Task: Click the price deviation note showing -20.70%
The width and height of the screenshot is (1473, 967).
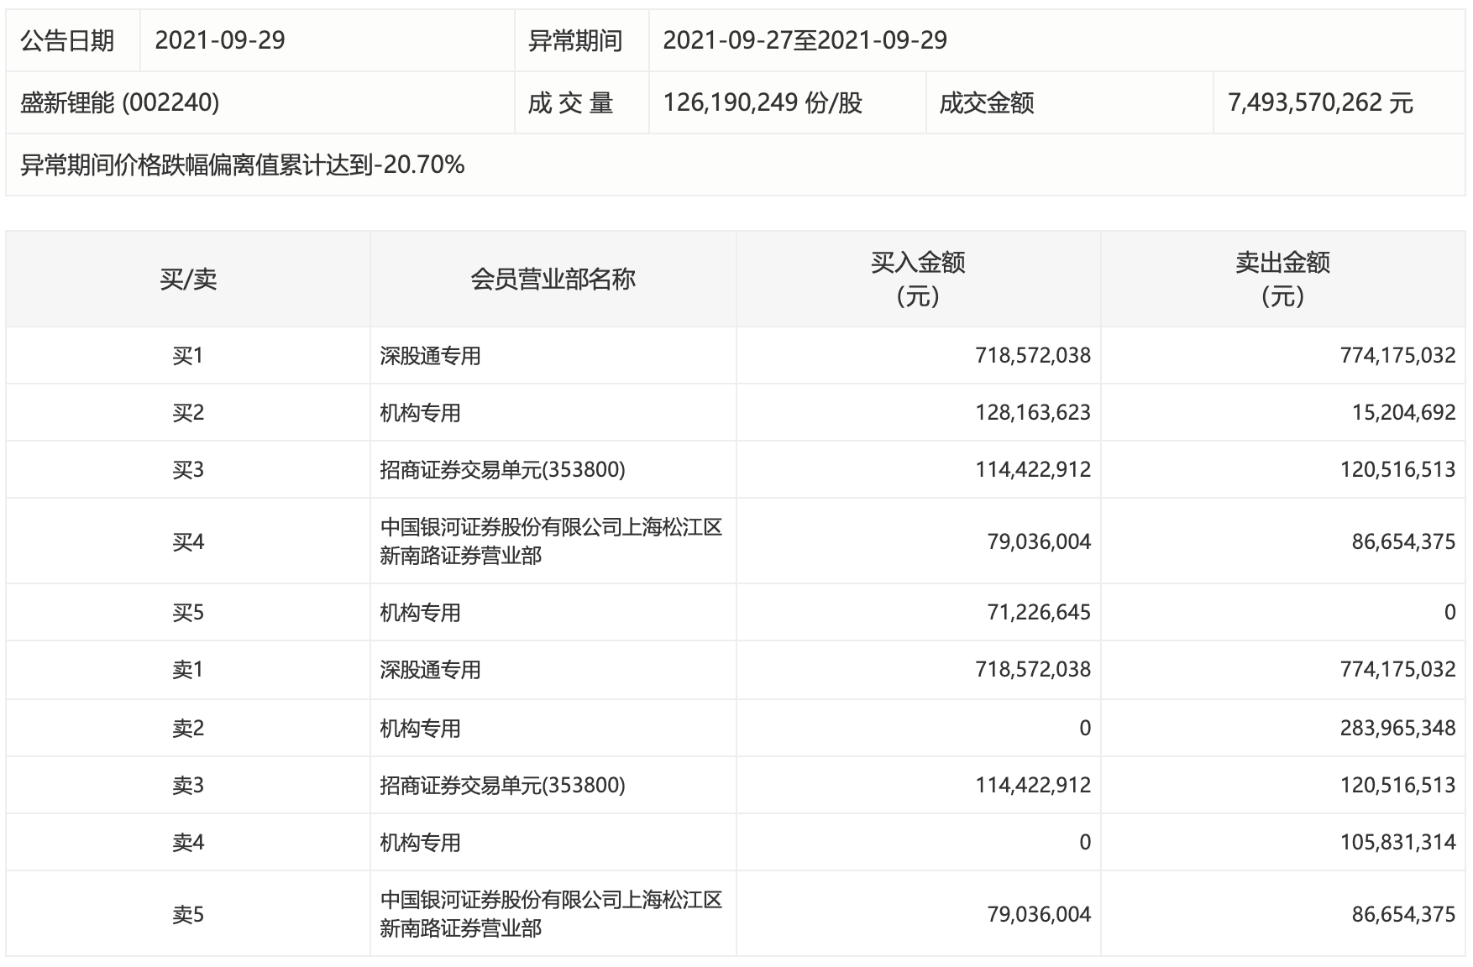Action: pos(242,165)
